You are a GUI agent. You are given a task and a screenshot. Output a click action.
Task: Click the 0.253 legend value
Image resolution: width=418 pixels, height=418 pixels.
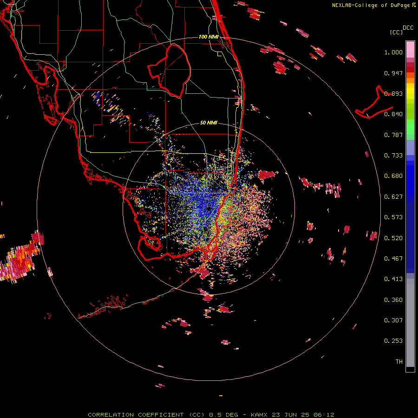(x=393, y=341)
